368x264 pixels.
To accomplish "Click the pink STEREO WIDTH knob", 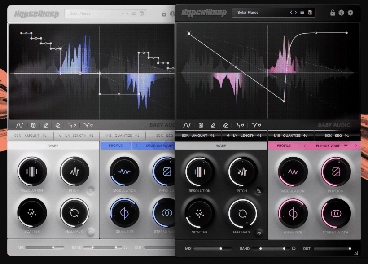I will tap(336, 214).
